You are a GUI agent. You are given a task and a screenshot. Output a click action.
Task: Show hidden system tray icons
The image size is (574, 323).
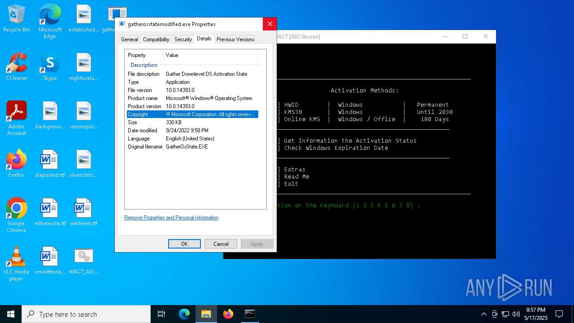pos(483,314)
